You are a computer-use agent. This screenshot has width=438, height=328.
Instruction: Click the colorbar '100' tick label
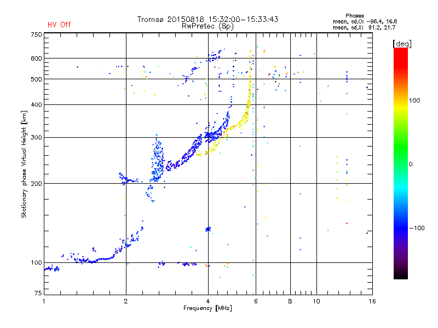coord(414,101)
